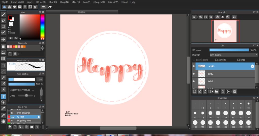
Task: Select the Operation object-select tool
Action: [3, 102]
